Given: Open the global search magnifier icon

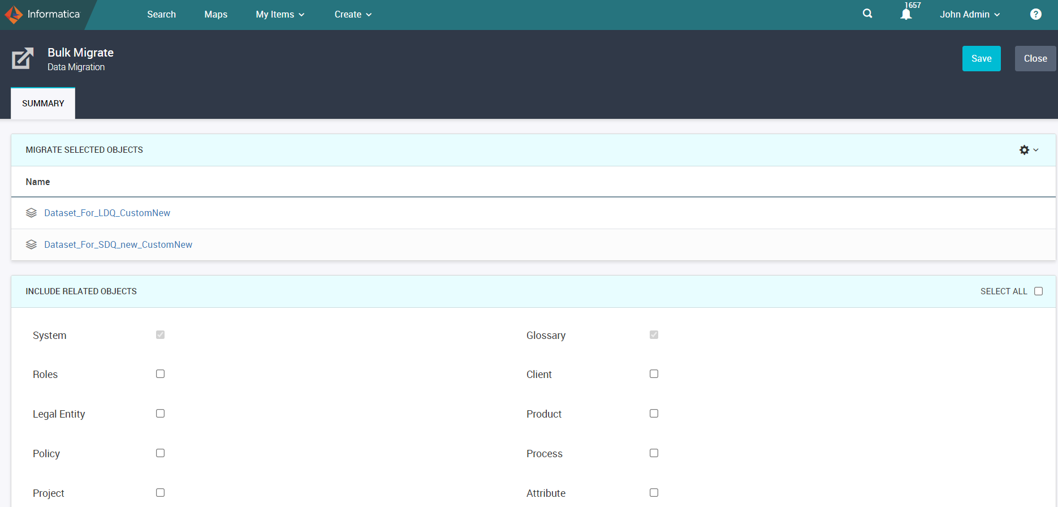Looking at the screenshot, I should click(867, 14).
